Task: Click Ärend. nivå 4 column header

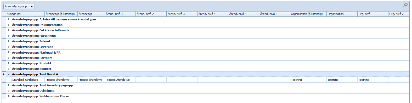Action: click(x=213, y=14)
